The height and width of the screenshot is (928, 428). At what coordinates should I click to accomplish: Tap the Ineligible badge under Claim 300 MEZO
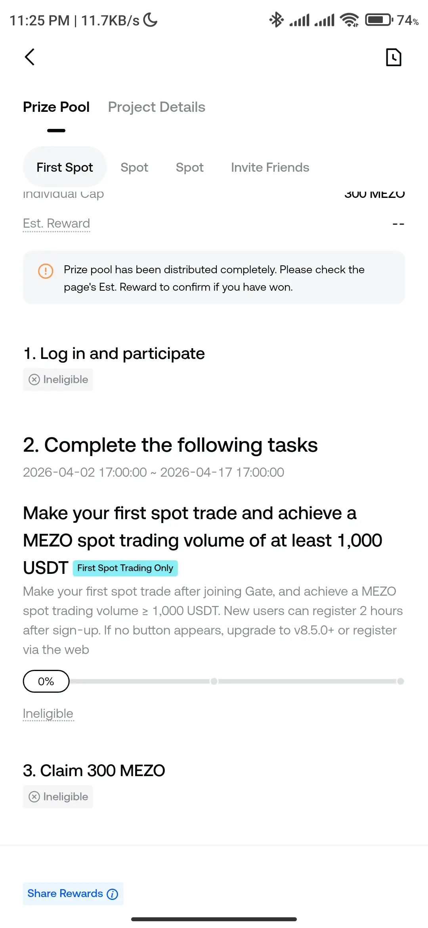click(58, 797)
